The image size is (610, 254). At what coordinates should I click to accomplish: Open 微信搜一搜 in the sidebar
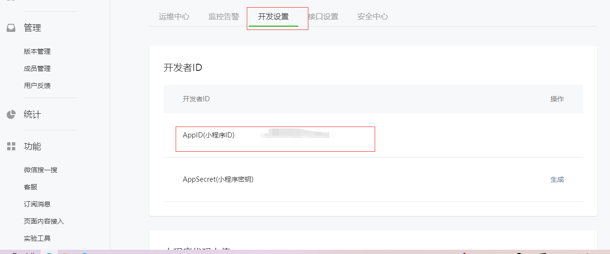point(41,170)
